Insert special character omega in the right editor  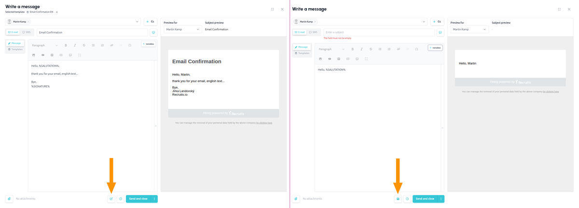(416, 49)
